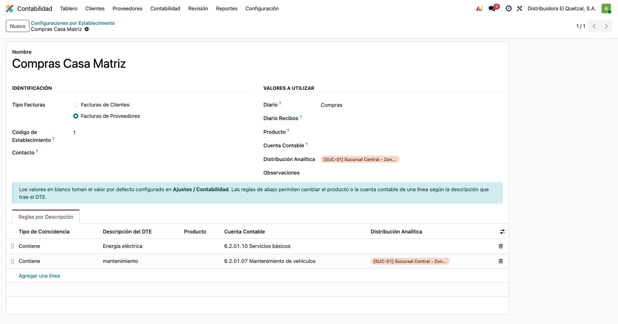Edit the Observaciones field
The height and width of the screenshot is (324, 618).
[411, 173]
